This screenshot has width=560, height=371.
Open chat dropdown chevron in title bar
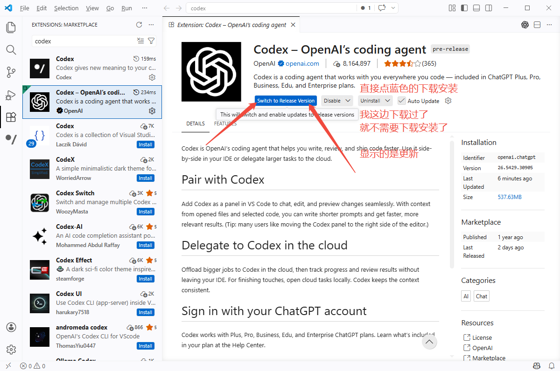click(x=393, y=8)
